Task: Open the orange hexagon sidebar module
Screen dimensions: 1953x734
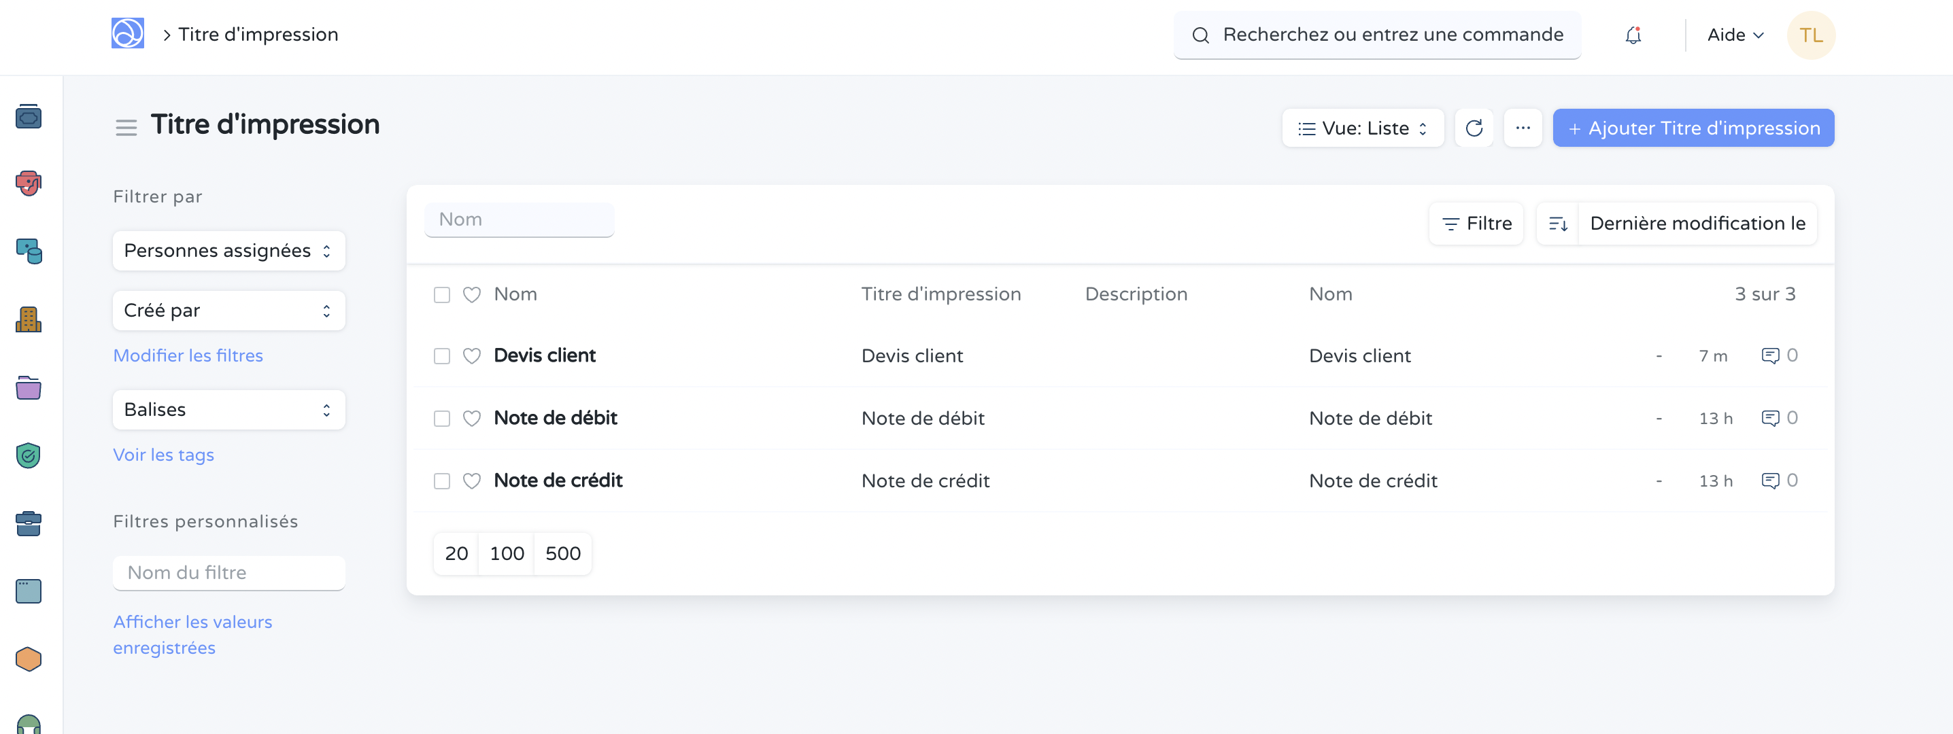Action: [29, 659]
